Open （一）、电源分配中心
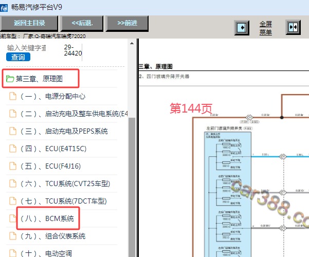The height and width of the screenshot is (257, 309). (x=53, y=97)
